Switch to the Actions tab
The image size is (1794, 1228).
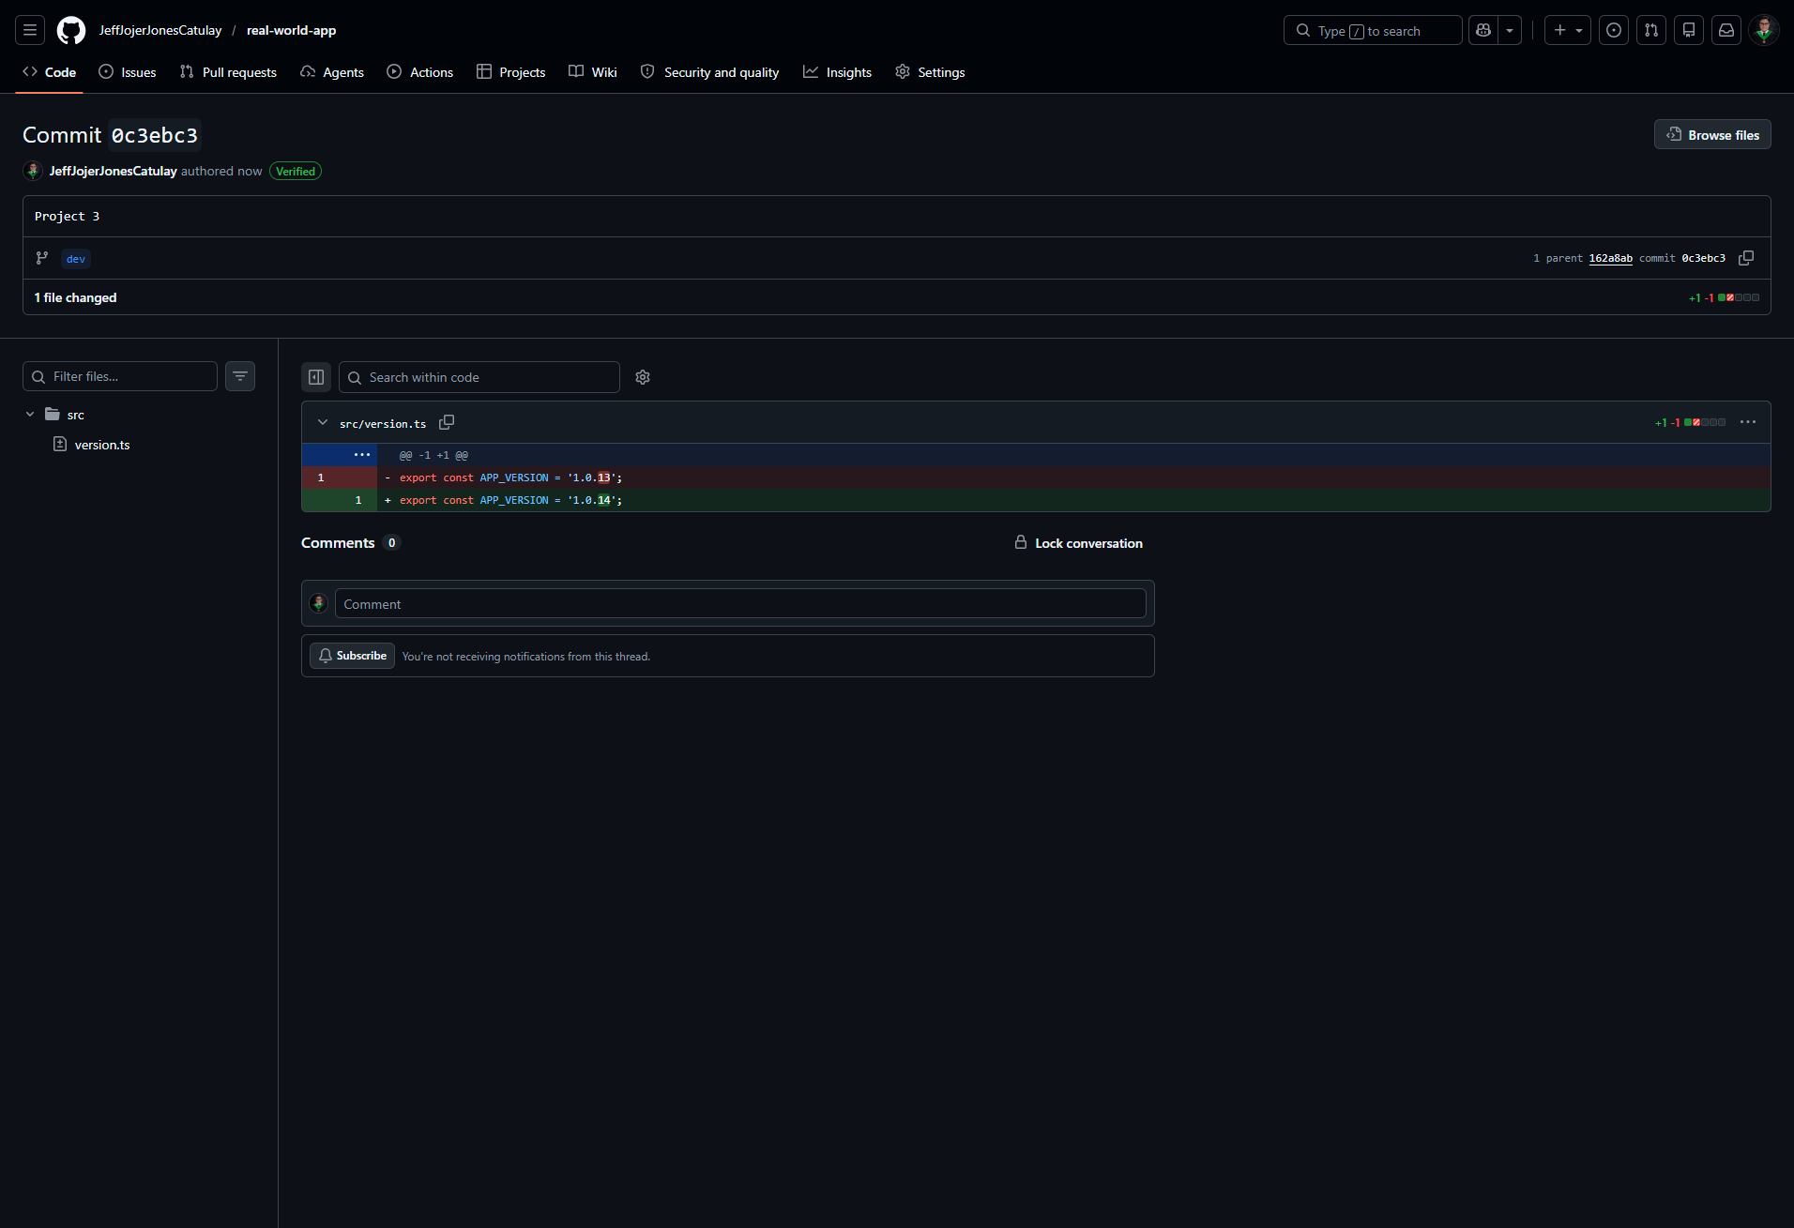pyautogui.click(x=420, y=72)
